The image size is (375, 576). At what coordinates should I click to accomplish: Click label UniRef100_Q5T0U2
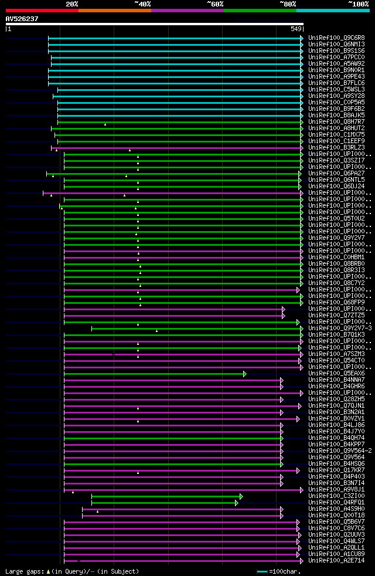[x=336, y=219]
